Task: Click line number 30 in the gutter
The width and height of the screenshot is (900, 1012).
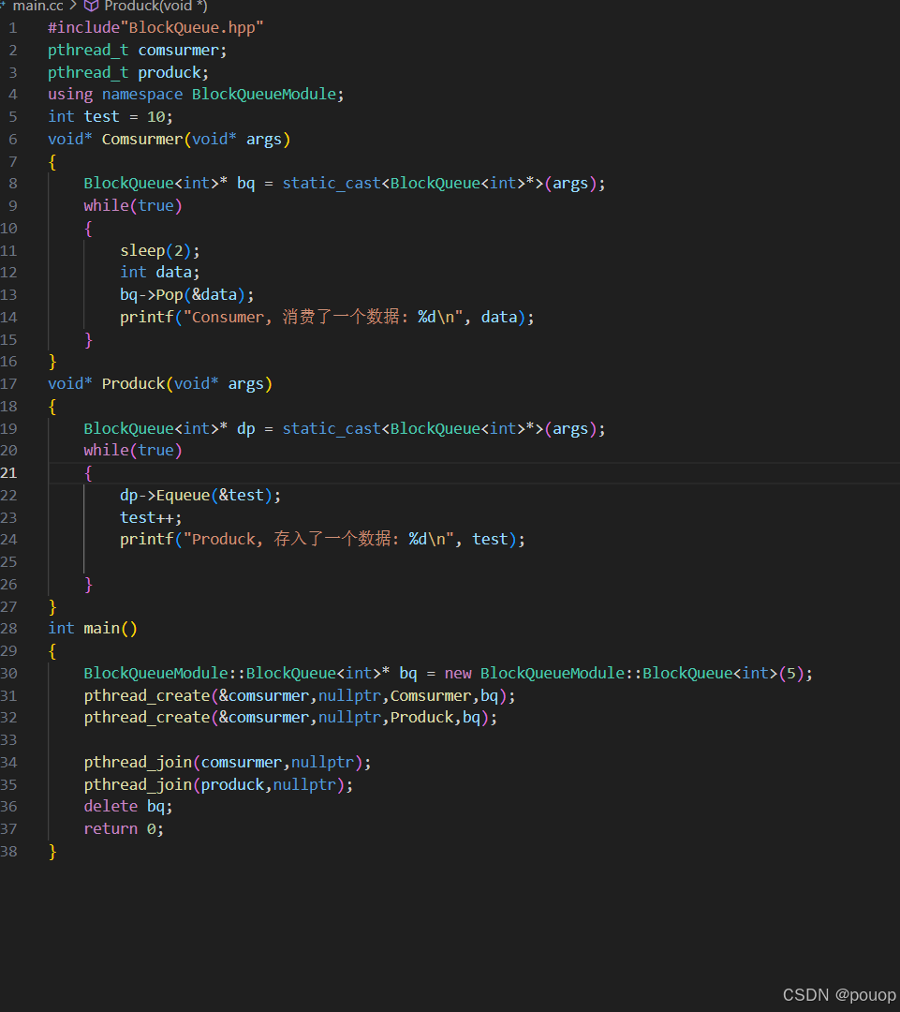Action: (9, 673)
